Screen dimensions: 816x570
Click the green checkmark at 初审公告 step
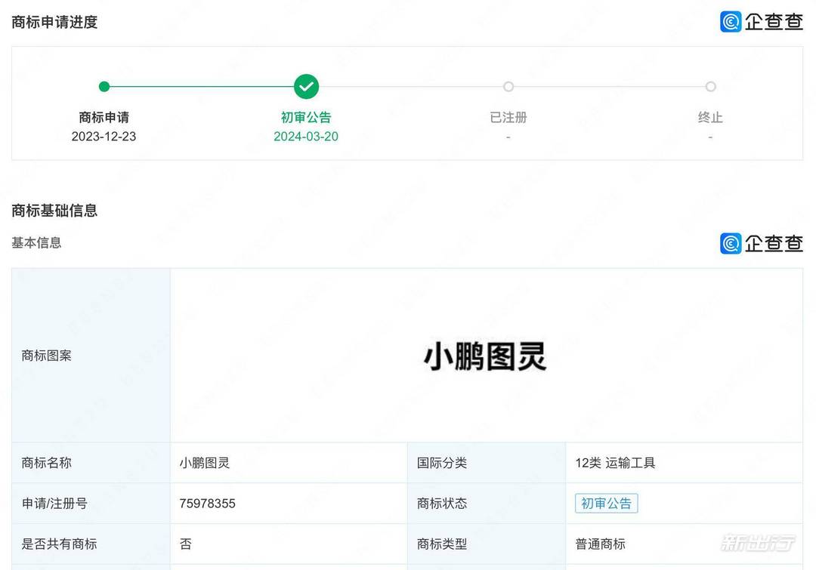[x=306, y=86]
